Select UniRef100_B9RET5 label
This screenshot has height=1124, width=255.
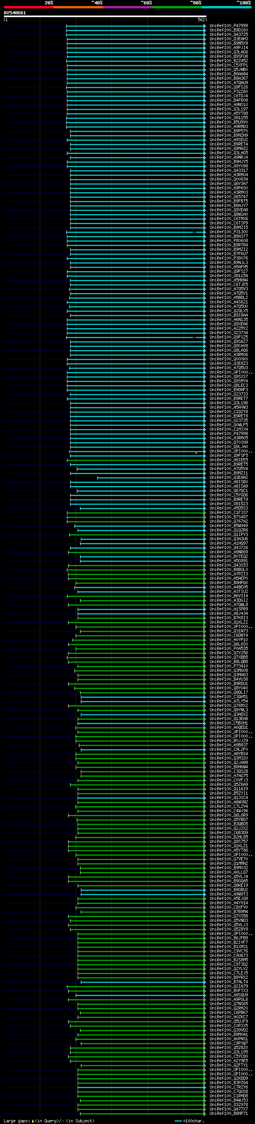coord(229,464)
